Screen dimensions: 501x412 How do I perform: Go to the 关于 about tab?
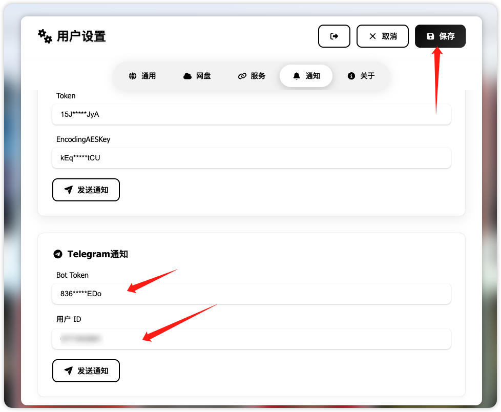[x=361, y=76]
